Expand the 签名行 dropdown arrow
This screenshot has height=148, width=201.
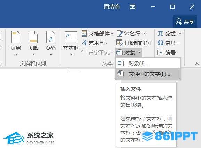tap(145, 34)
